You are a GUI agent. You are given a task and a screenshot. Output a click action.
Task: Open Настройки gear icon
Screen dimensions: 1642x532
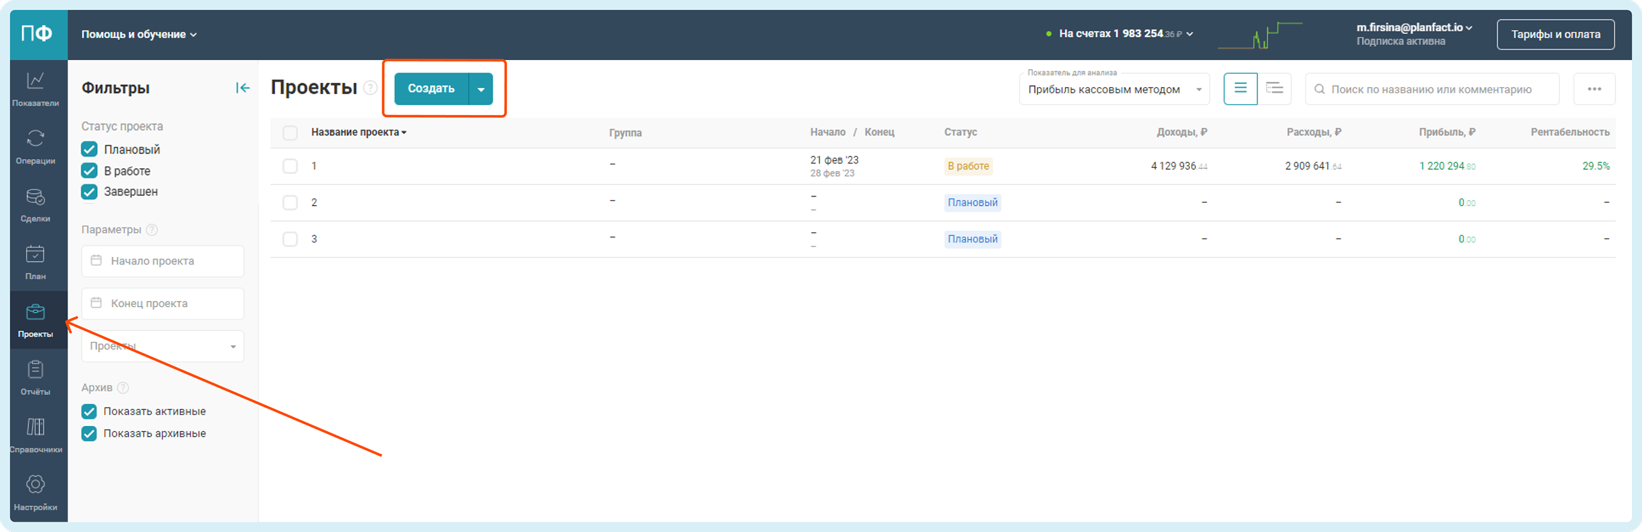(35, 492)
